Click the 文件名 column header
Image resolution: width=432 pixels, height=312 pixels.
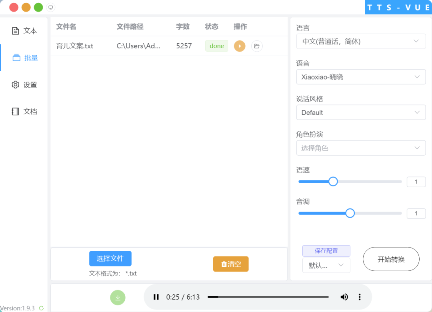pyautogui.click(x=66, y=27)
